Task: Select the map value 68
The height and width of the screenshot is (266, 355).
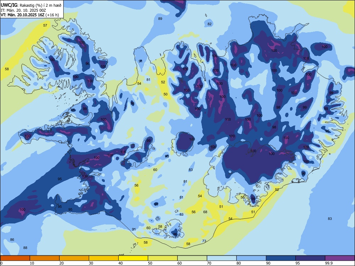Action: pyautogui.click(x=205, y=212)
